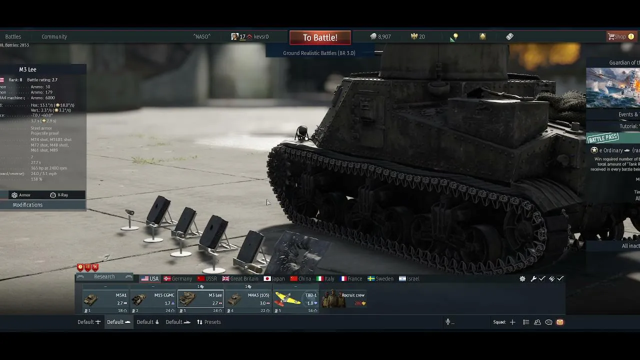Change game mode Ground Realistic Battles
The image size is (640, 360).
tap(319, 53)
